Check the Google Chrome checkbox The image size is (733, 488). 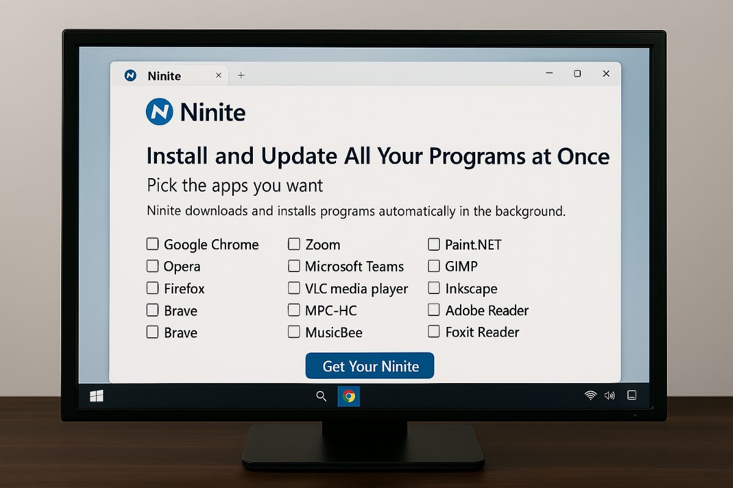152,244
